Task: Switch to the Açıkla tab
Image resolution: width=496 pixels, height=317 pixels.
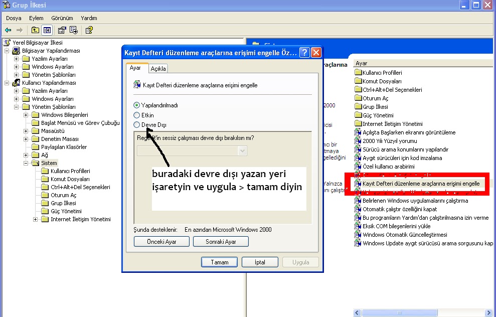Action: tap(158, 69)
